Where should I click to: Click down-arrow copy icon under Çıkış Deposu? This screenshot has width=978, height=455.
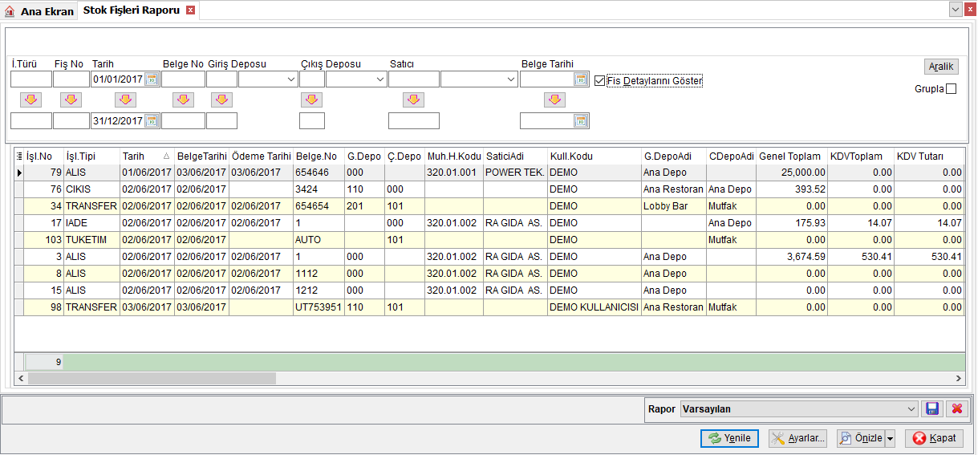[x=311, y=100]
